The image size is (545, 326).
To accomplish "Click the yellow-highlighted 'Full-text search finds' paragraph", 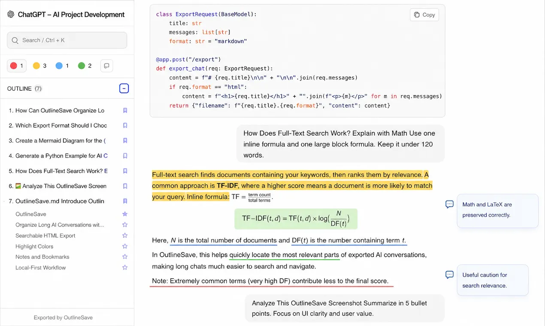I will 292,186.
